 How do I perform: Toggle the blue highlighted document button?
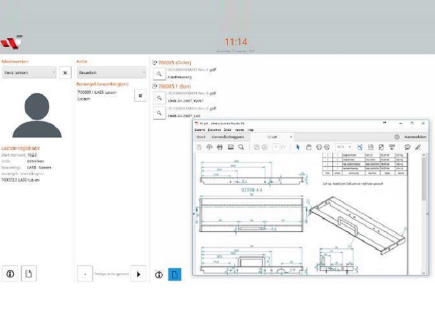[175, 273]
